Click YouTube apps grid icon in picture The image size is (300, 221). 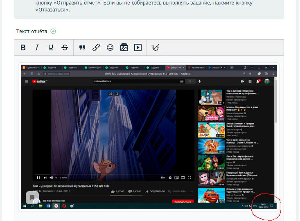tap(250, 81)
